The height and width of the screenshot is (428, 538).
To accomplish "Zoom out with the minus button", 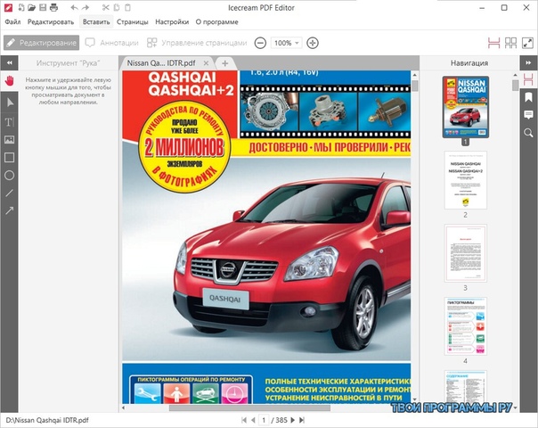I will [x=260, y=43].
